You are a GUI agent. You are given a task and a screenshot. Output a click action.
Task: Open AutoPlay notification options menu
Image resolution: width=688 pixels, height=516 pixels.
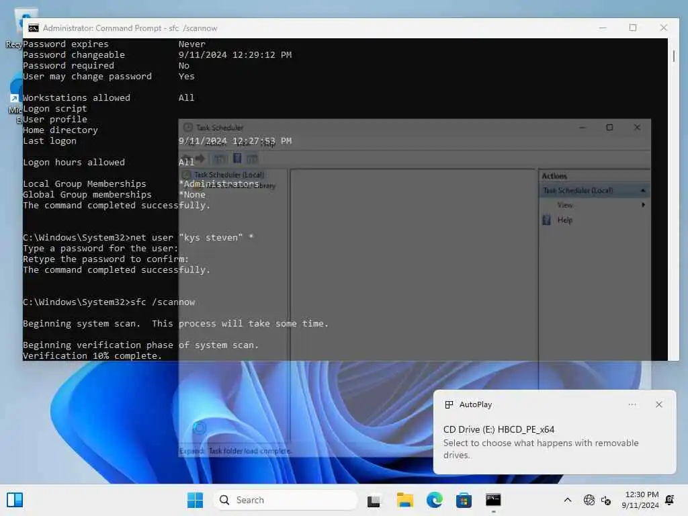[x=632, y=404]
